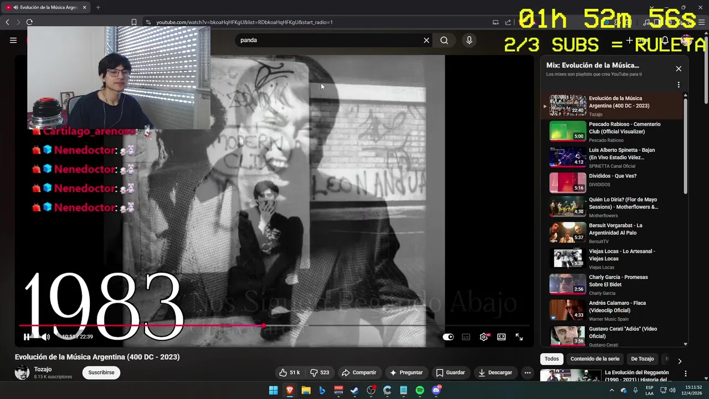Show more filter chips arrow

[680, 361]
